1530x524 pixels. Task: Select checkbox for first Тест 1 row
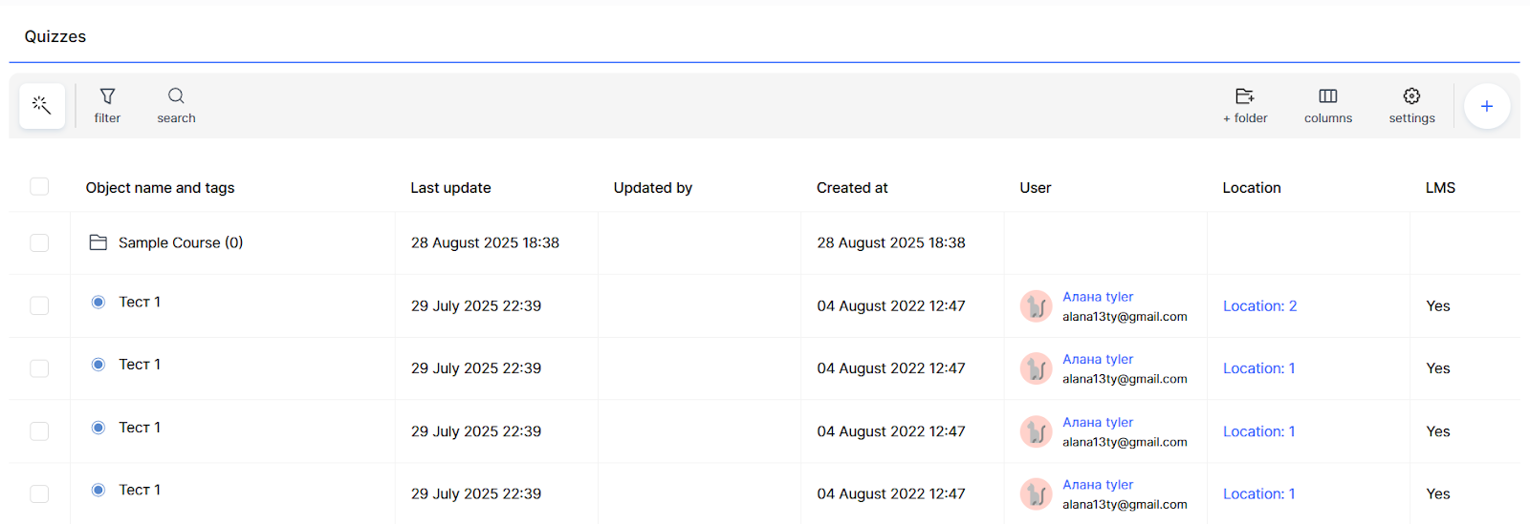click(x=39, y=305)
